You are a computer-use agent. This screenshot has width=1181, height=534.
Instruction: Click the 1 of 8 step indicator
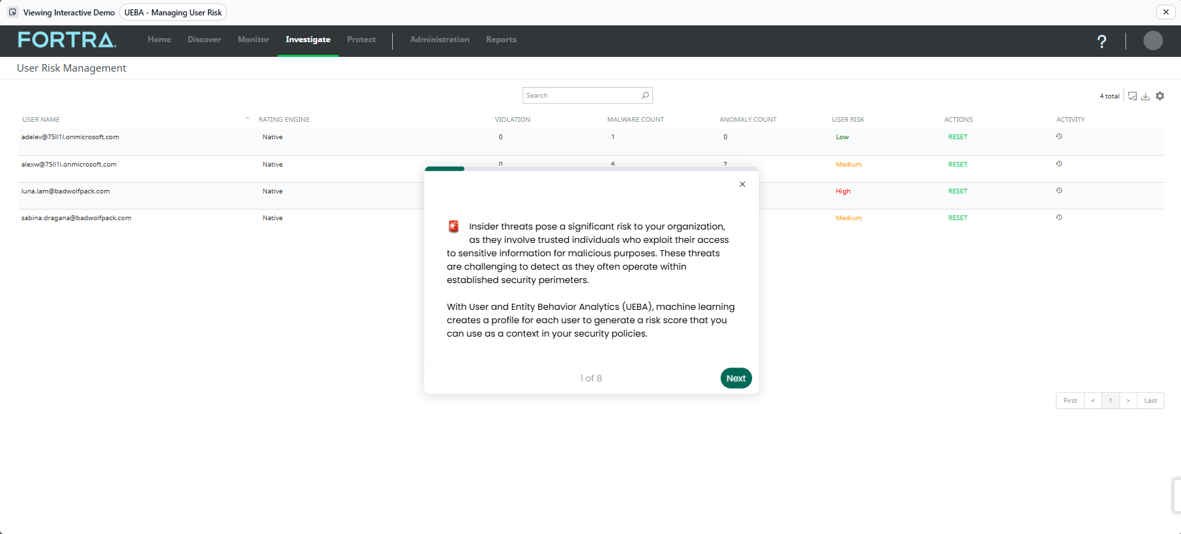click(x=591, y=378)
